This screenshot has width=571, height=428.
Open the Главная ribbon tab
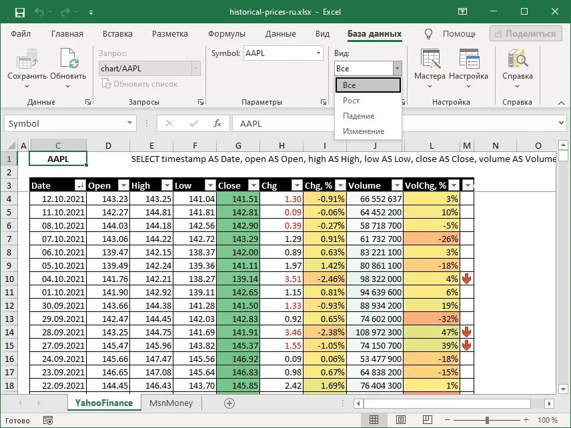[x=67, y=34]
